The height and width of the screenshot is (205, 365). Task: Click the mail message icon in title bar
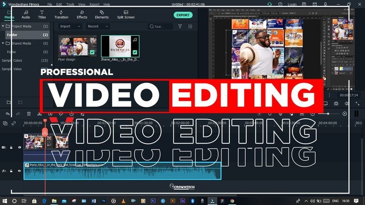point(315,4)
